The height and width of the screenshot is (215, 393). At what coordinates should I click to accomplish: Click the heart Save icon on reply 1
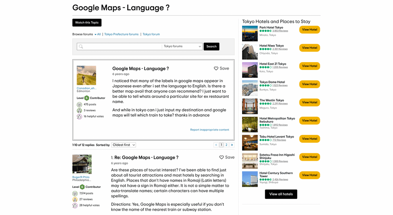[222, 157]
